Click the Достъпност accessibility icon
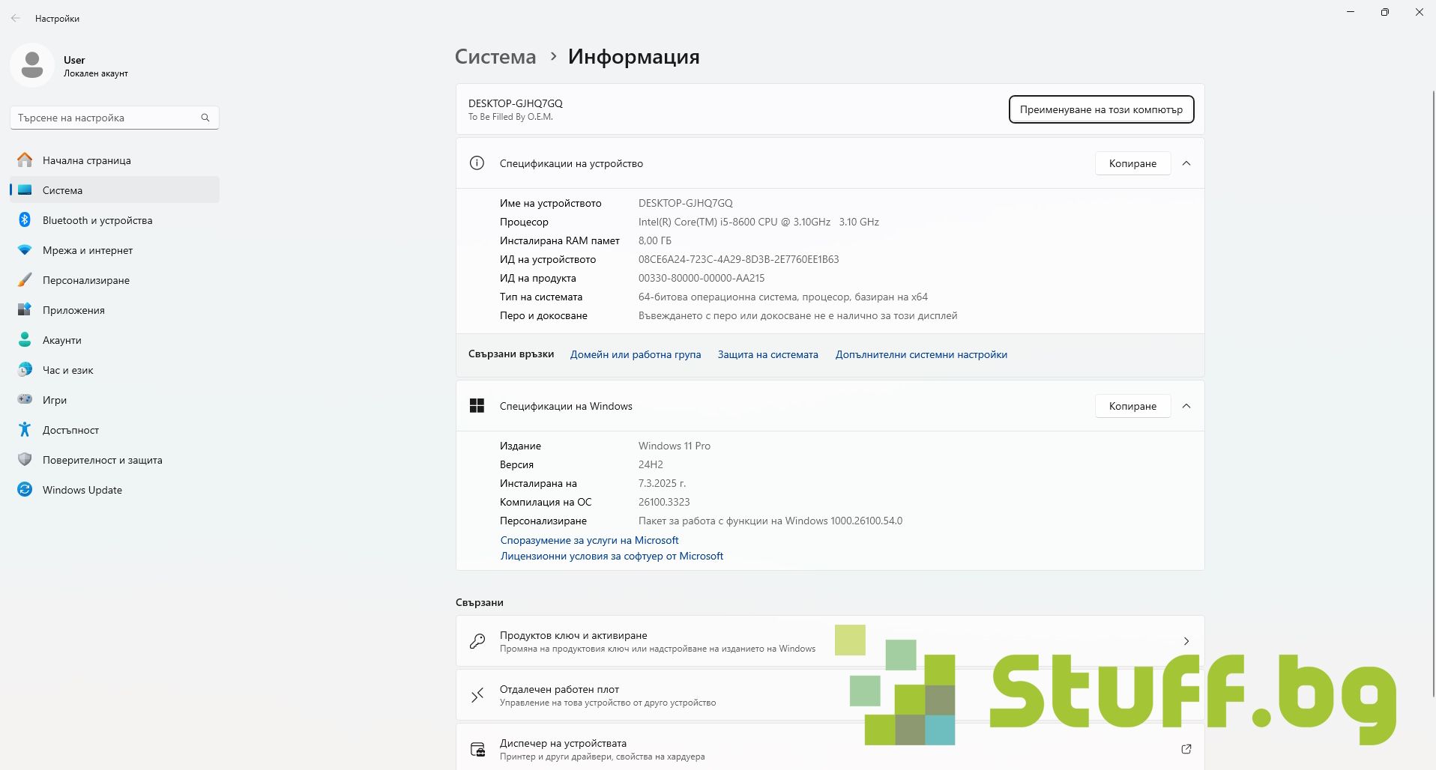This screenshot has height=770, width=1436. coord(25,430)
